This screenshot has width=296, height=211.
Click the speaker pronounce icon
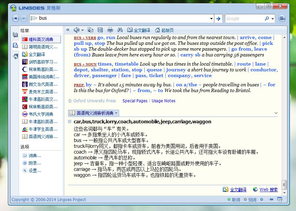76,30
